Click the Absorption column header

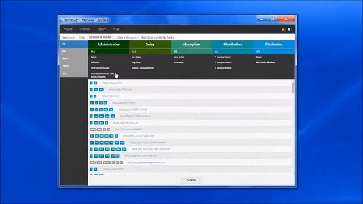click(x=191, y=44)
